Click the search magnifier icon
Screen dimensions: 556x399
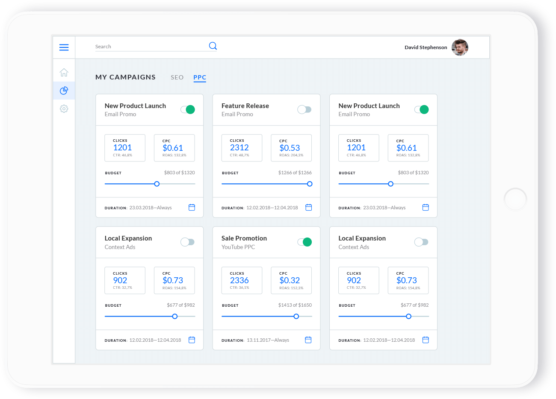[213, 46]
